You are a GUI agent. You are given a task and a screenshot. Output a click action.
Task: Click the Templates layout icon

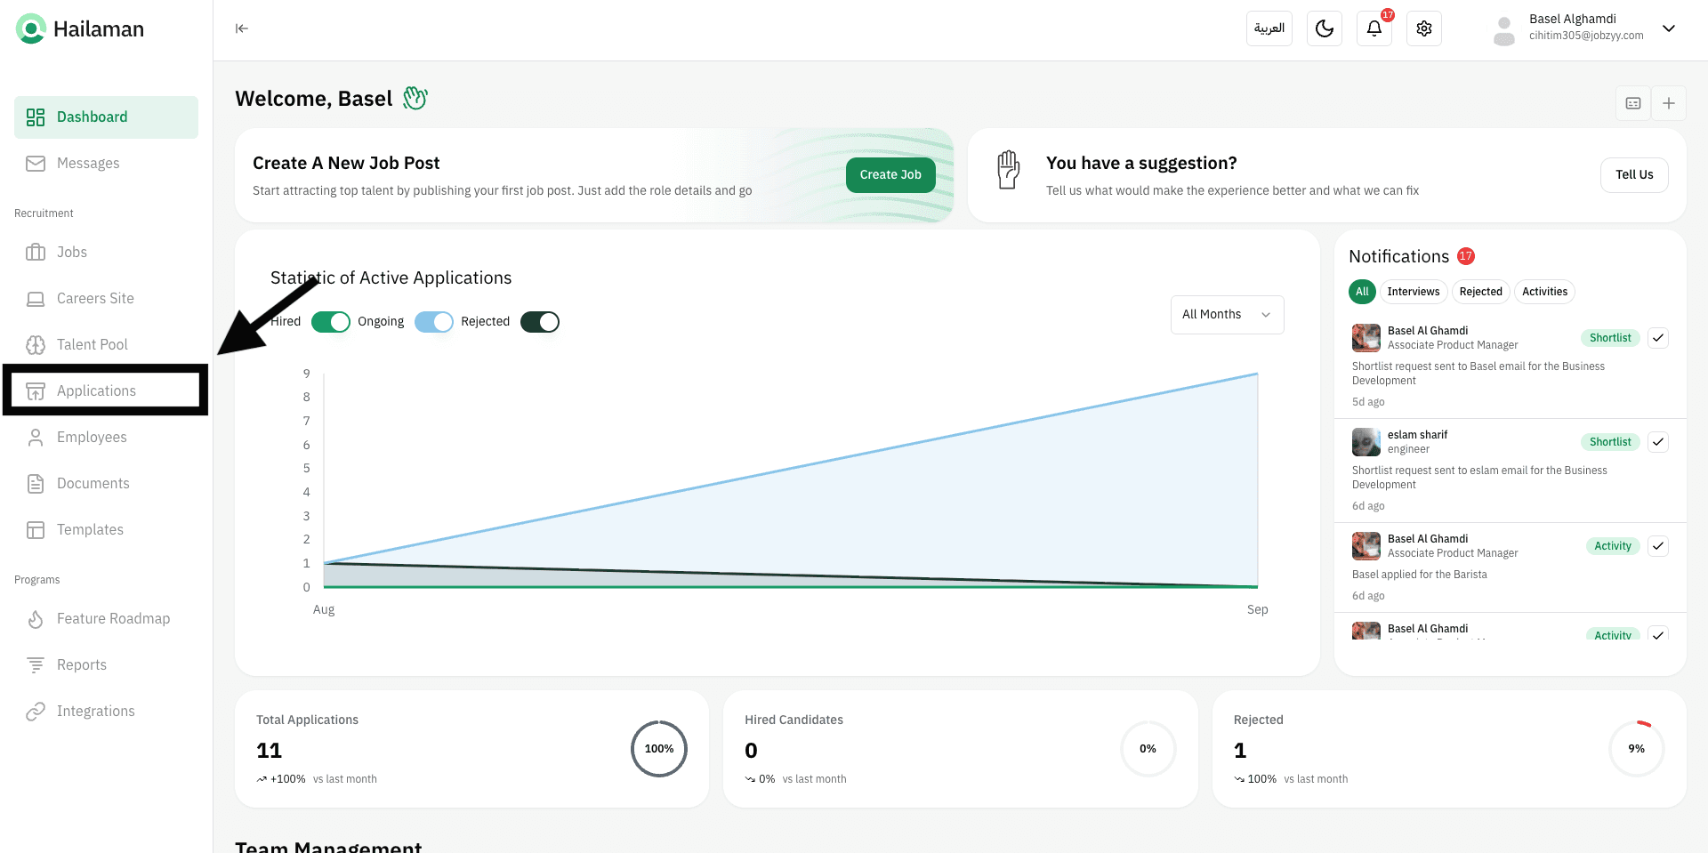36,530
